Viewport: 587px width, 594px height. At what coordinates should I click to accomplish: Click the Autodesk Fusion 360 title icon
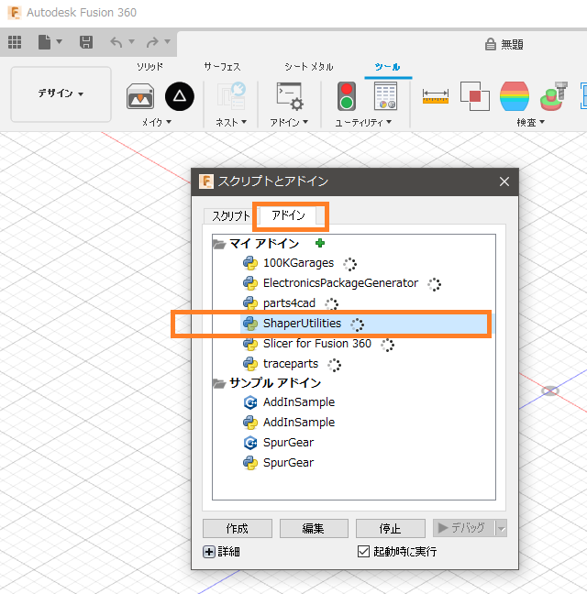(15, 13)
